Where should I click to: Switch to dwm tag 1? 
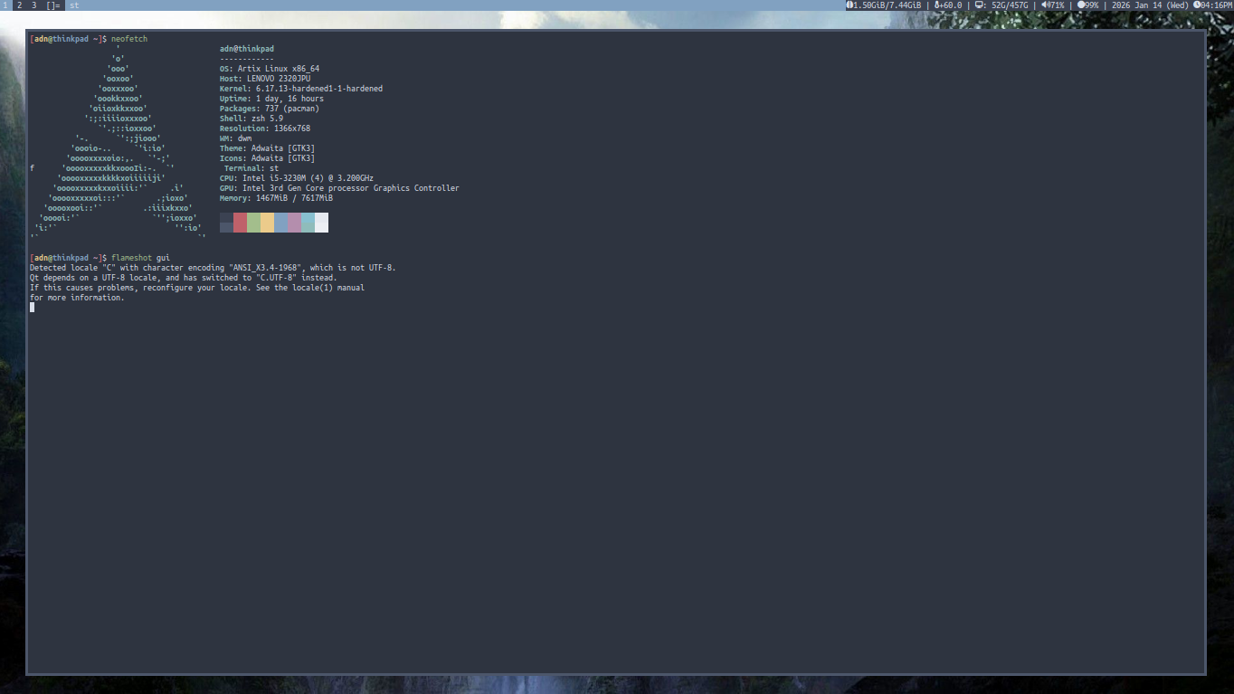click(5, 5)
